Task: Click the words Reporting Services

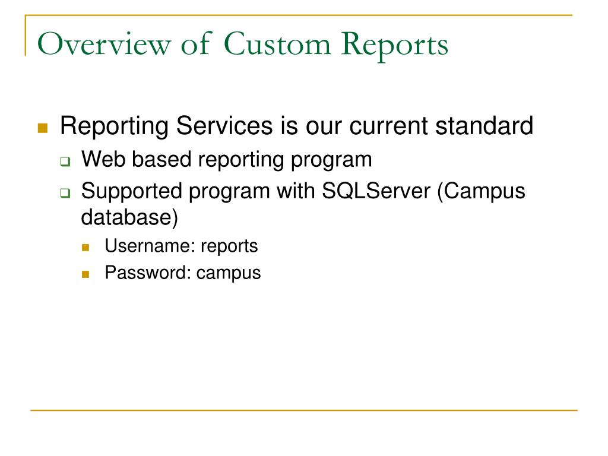Action: 167,126
